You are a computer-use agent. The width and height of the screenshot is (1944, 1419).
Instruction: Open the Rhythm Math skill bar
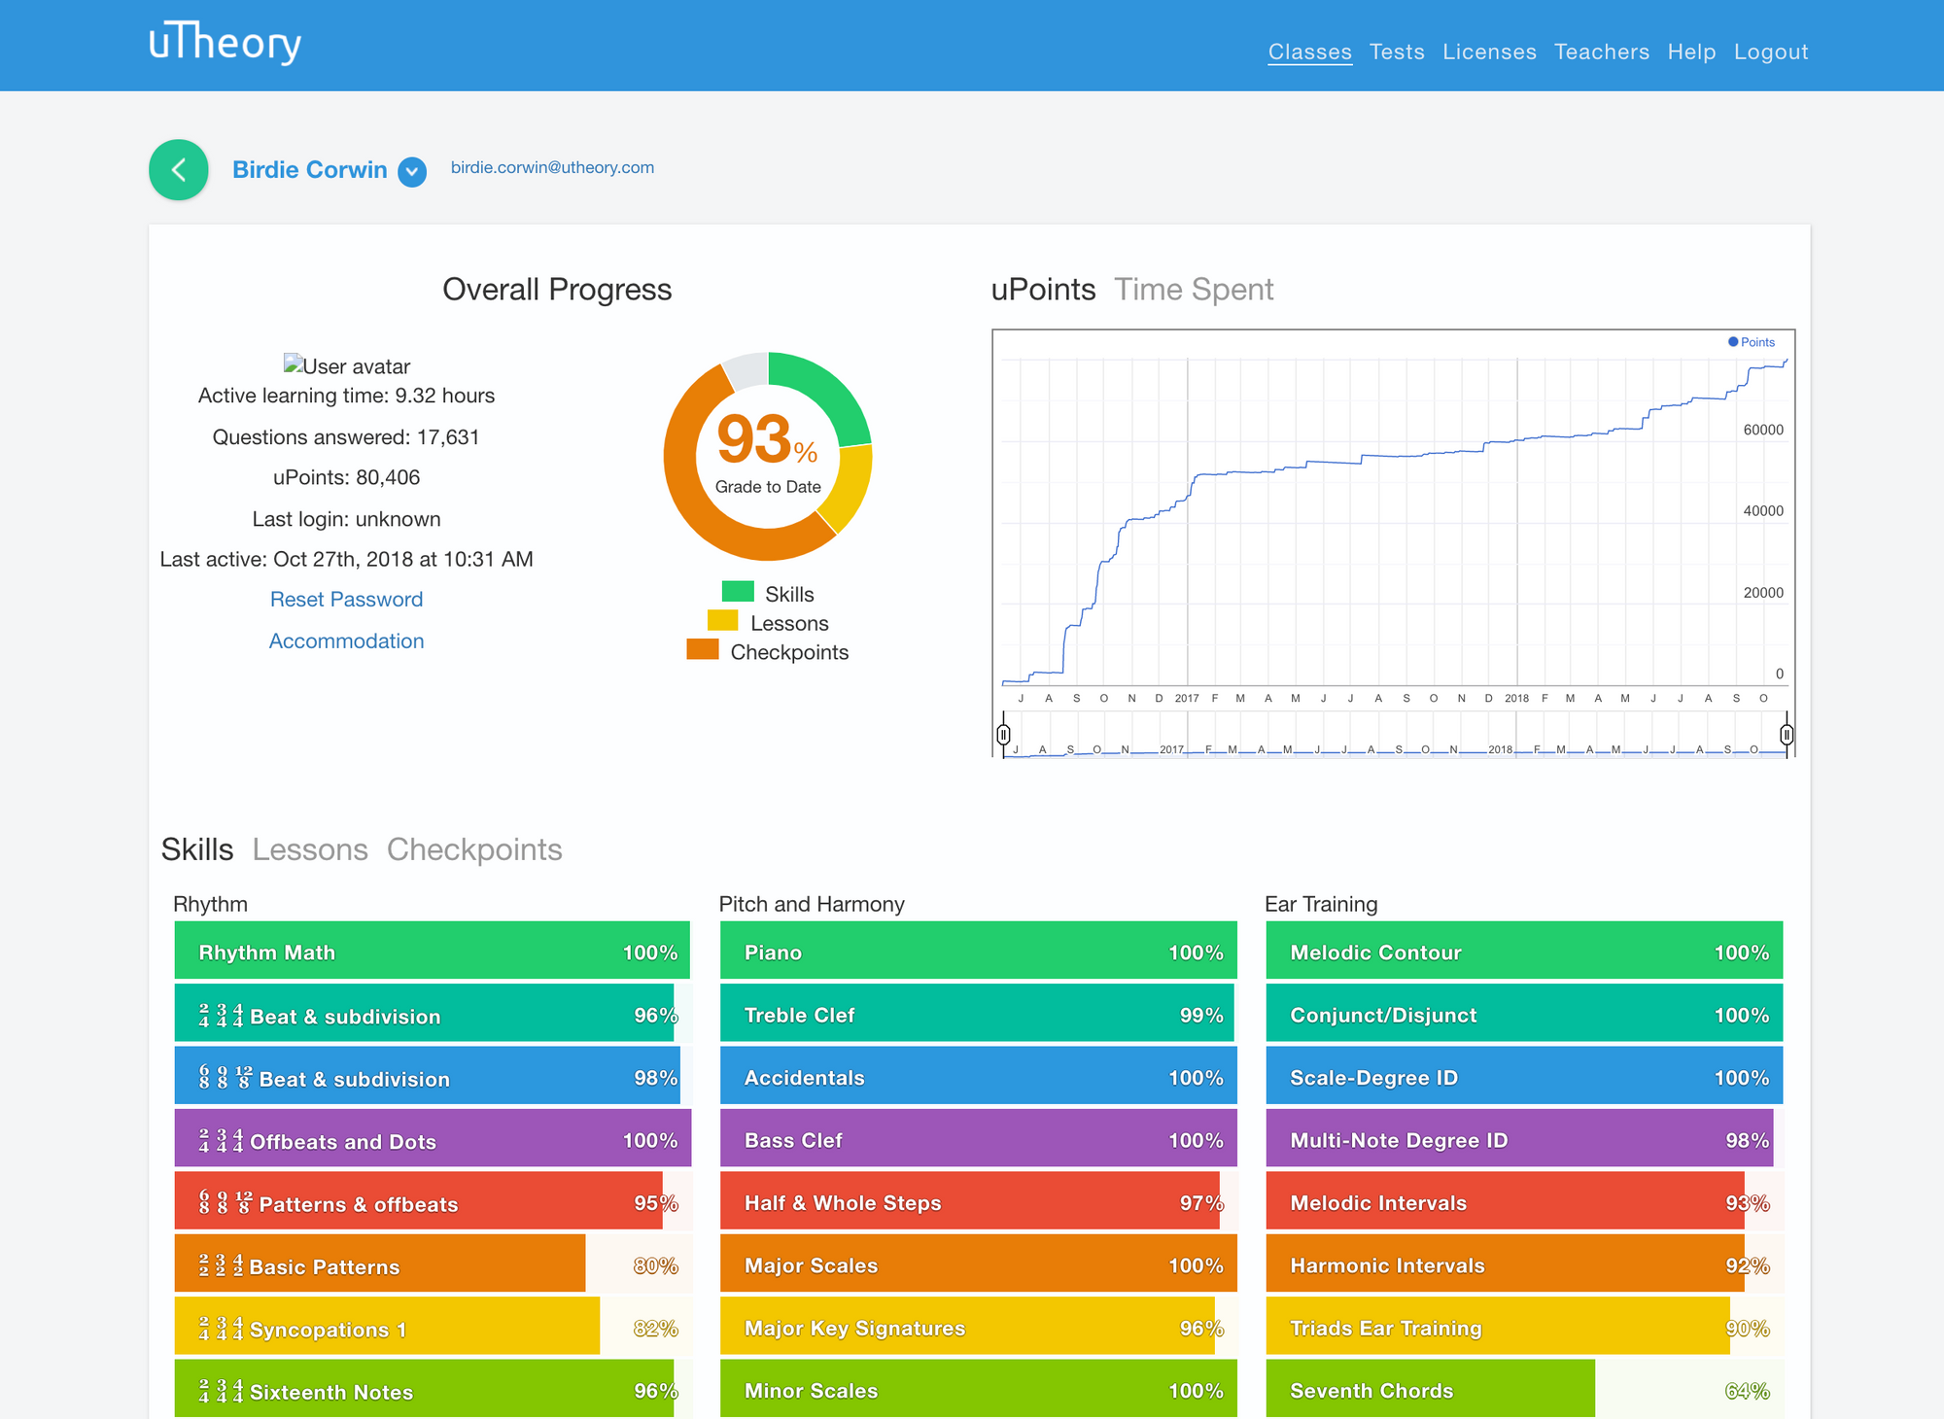(433, 952)
